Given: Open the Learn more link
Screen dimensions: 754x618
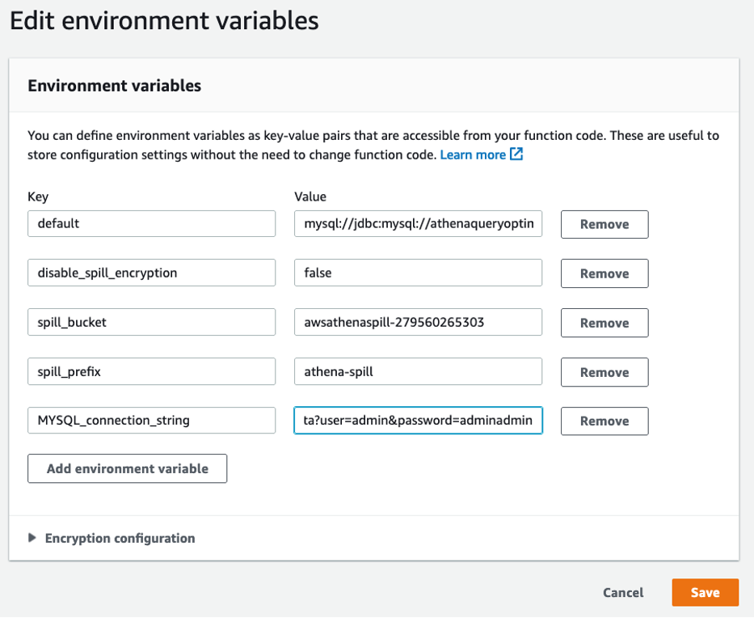Looking at the screenshot, I should click(473, 154).
